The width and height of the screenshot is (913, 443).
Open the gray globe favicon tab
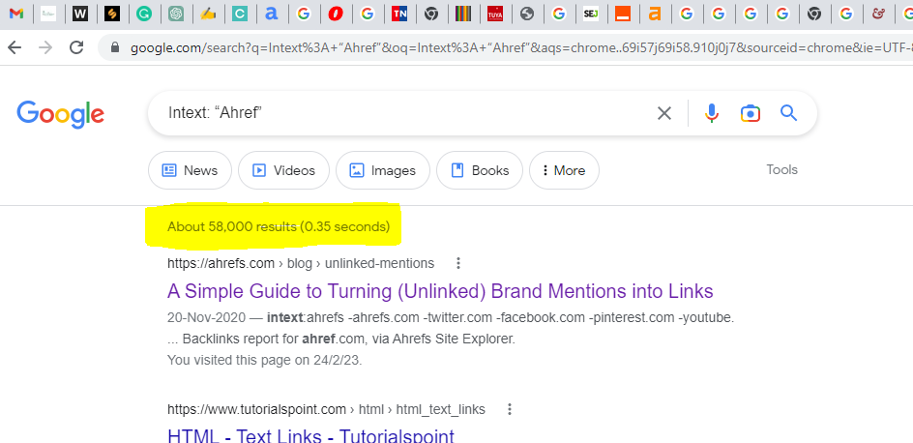(x=527, y=14)
